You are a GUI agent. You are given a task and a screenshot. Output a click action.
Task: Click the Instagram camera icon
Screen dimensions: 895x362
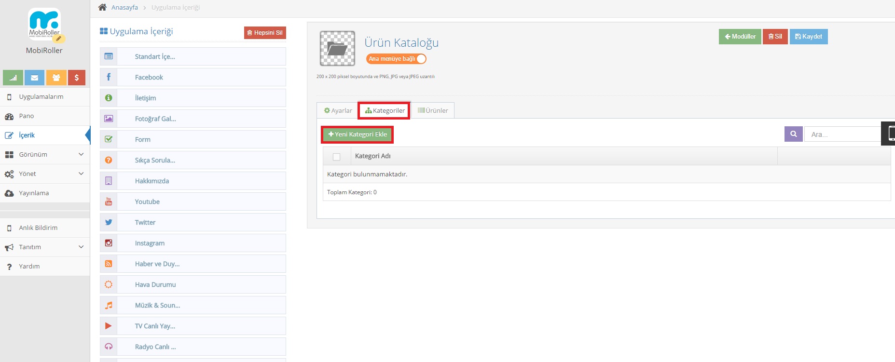(109, 243)
